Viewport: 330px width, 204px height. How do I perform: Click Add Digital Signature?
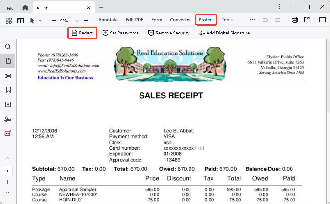point(224,33)
